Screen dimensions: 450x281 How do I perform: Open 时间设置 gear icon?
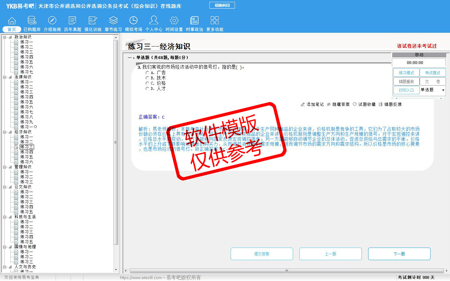[x=174, y=21]
